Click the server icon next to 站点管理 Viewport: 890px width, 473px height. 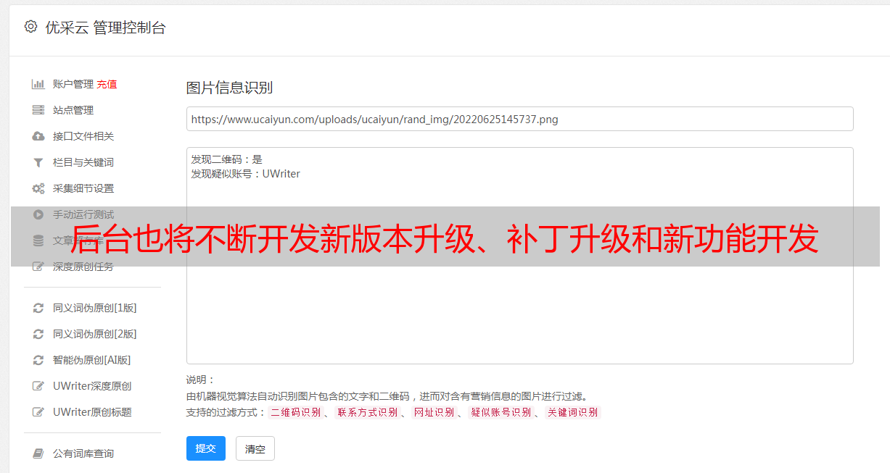point(38,110)
